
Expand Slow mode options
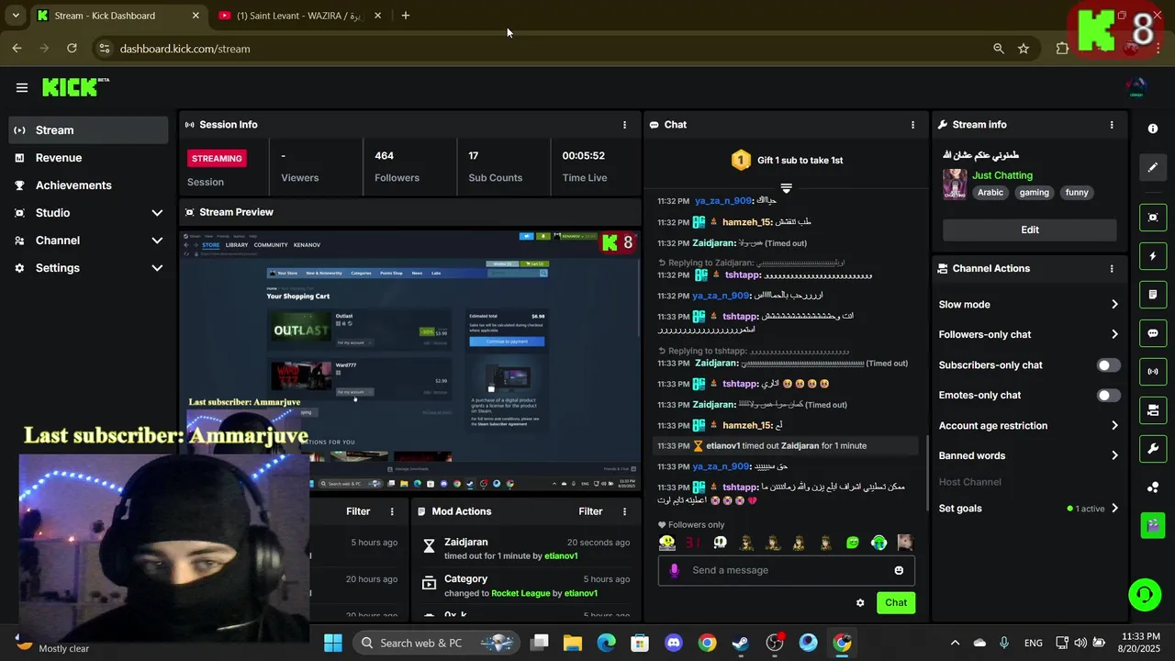pos(1029,305)
